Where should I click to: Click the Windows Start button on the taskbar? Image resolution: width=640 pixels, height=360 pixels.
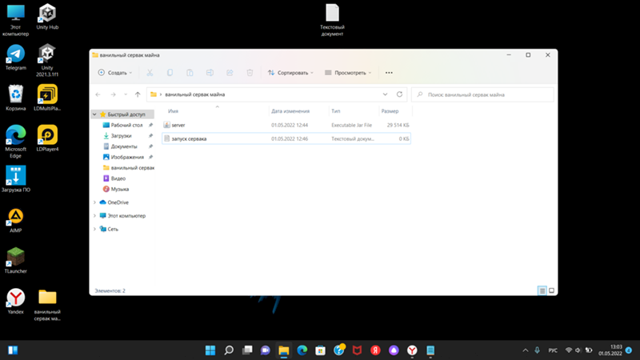(x=210, y=350)
